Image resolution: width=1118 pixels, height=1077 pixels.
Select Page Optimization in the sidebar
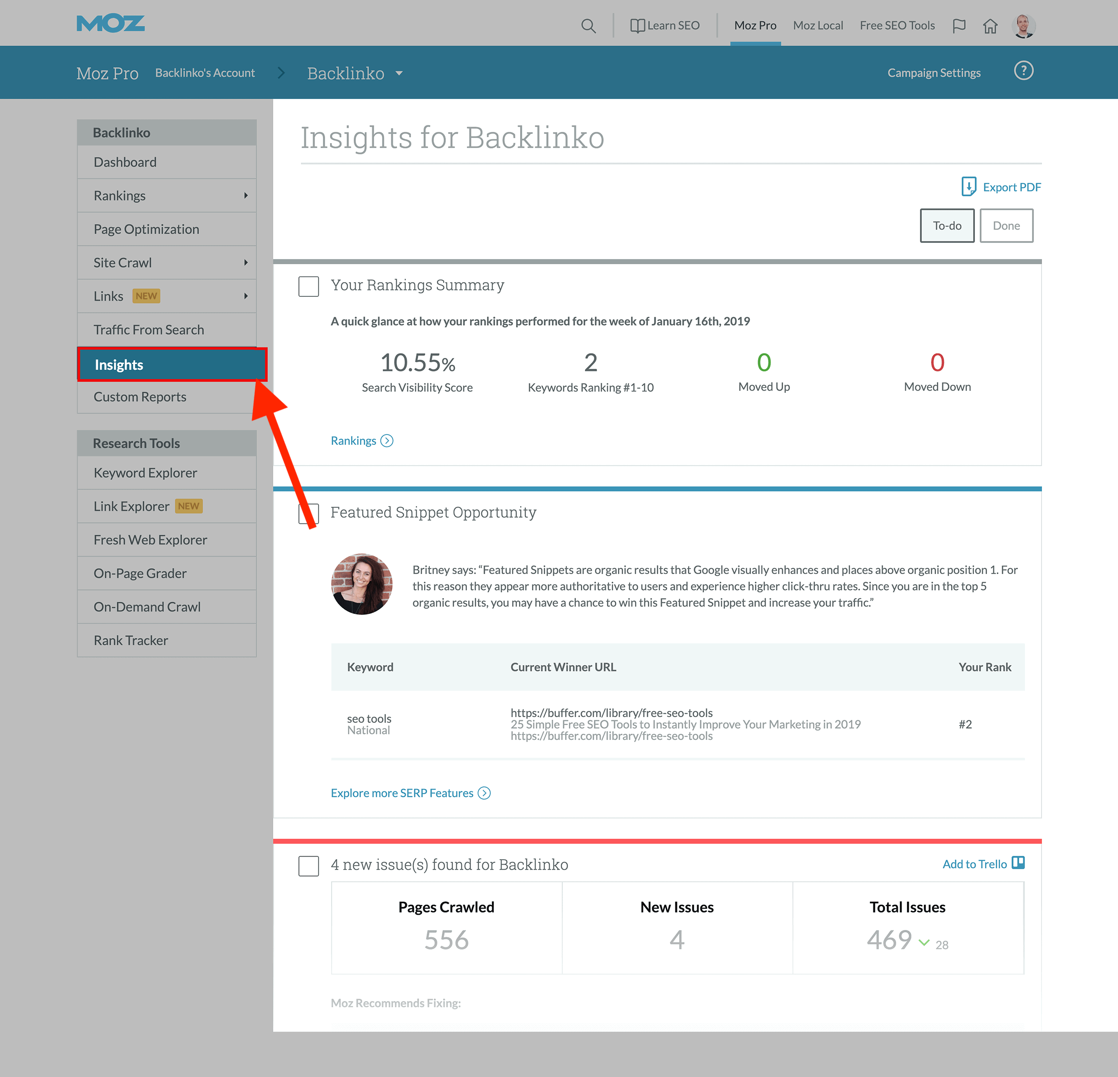pos(166,229)
